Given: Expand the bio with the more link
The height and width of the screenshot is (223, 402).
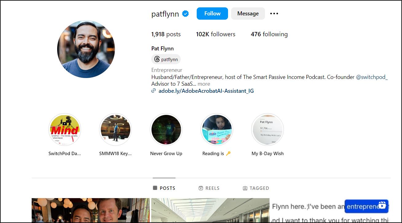Looking at the screenshot, I should click(x=204, y=84).
